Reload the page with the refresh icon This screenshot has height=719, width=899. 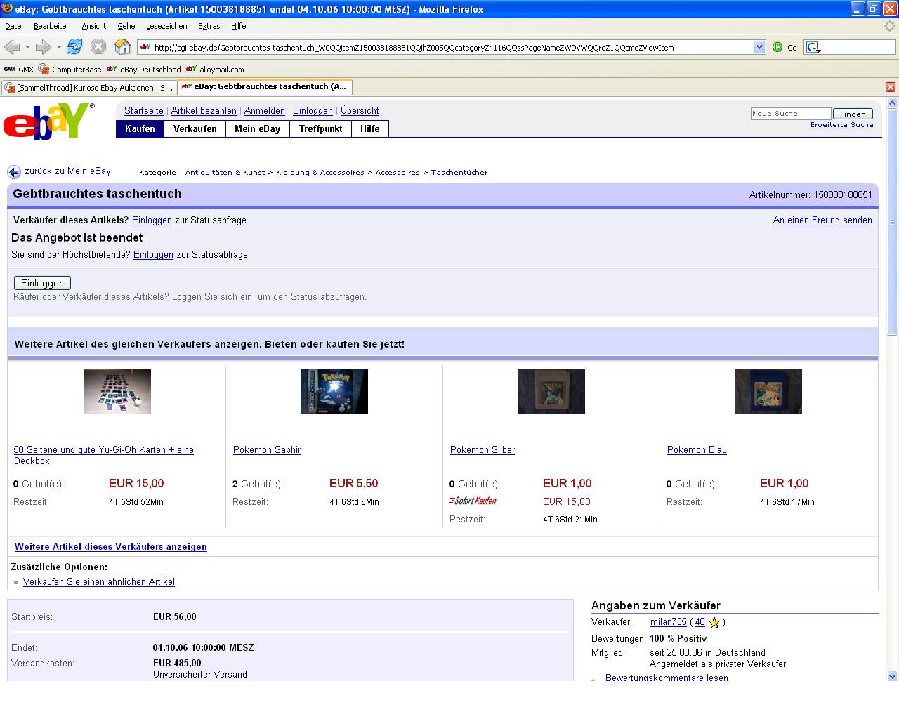pos(74,47)
